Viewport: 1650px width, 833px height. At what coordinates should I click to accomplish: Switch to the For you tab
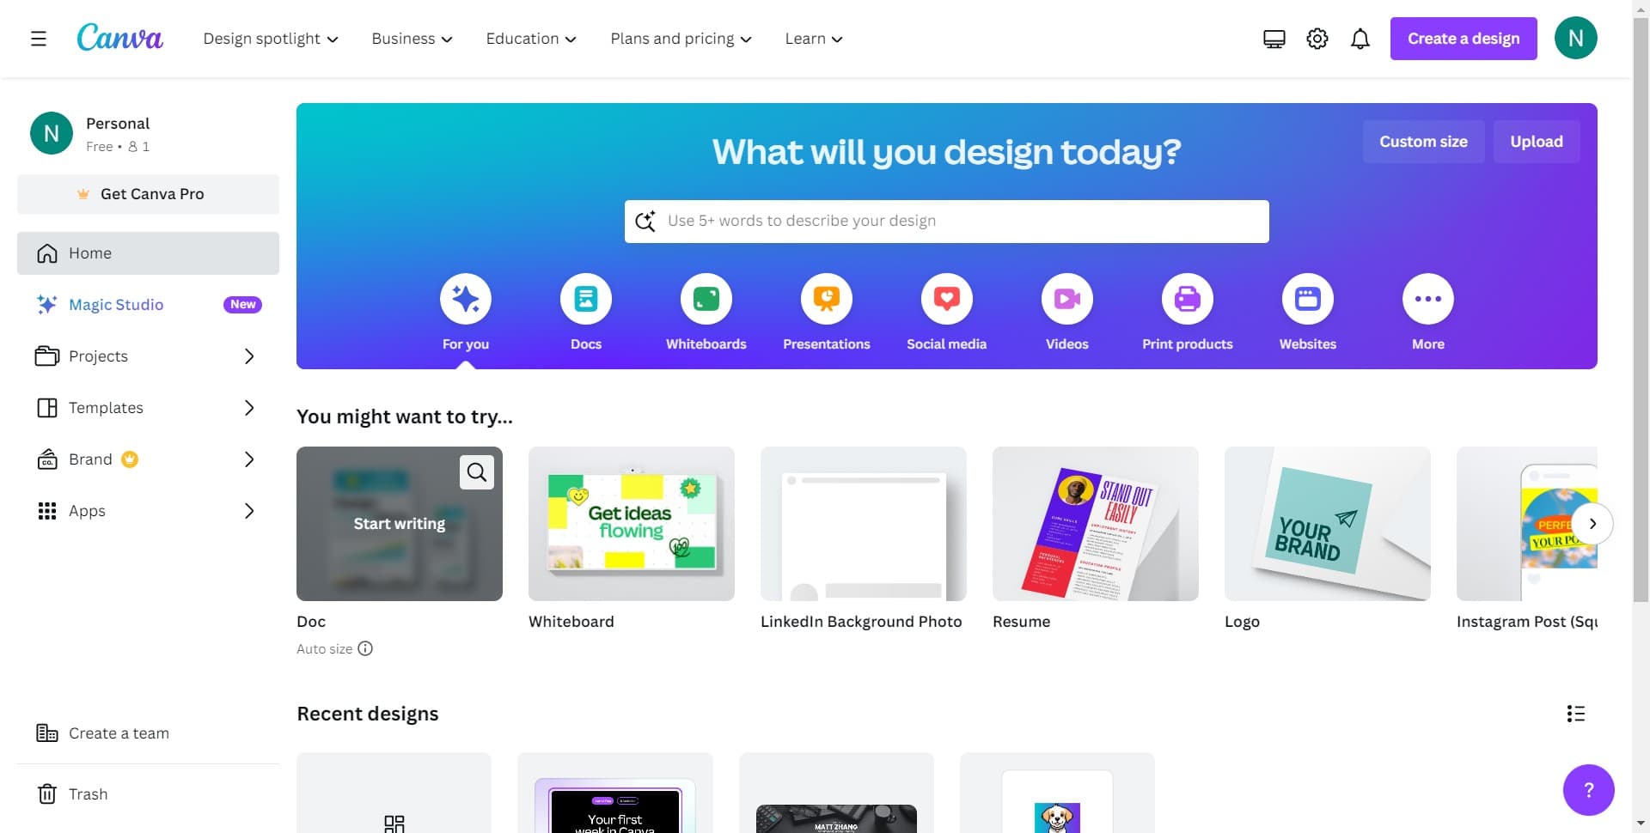tap(465, 298)
